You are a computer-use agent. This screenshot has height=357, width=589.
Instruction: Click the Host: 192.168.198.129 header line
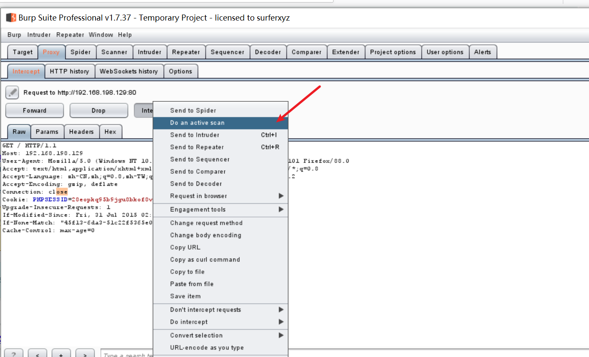[x=42, y=153]
